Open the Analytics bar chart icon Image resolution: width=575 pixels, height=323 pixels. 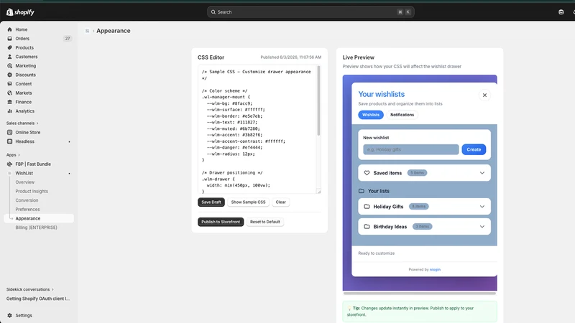point(9,111)
